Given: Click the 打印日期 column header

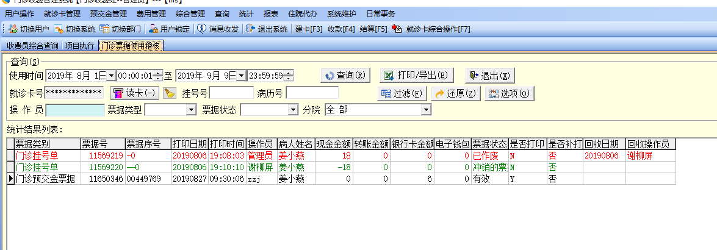Looking at the screenshot, I should tap(190, 145).
